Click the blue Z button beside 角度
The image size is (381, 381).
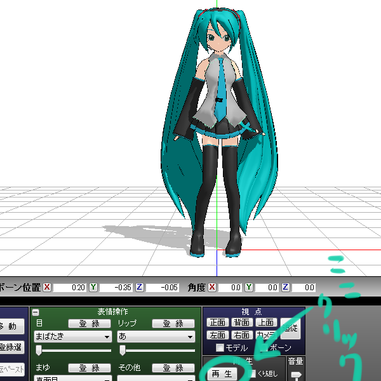tap(285, 287)
